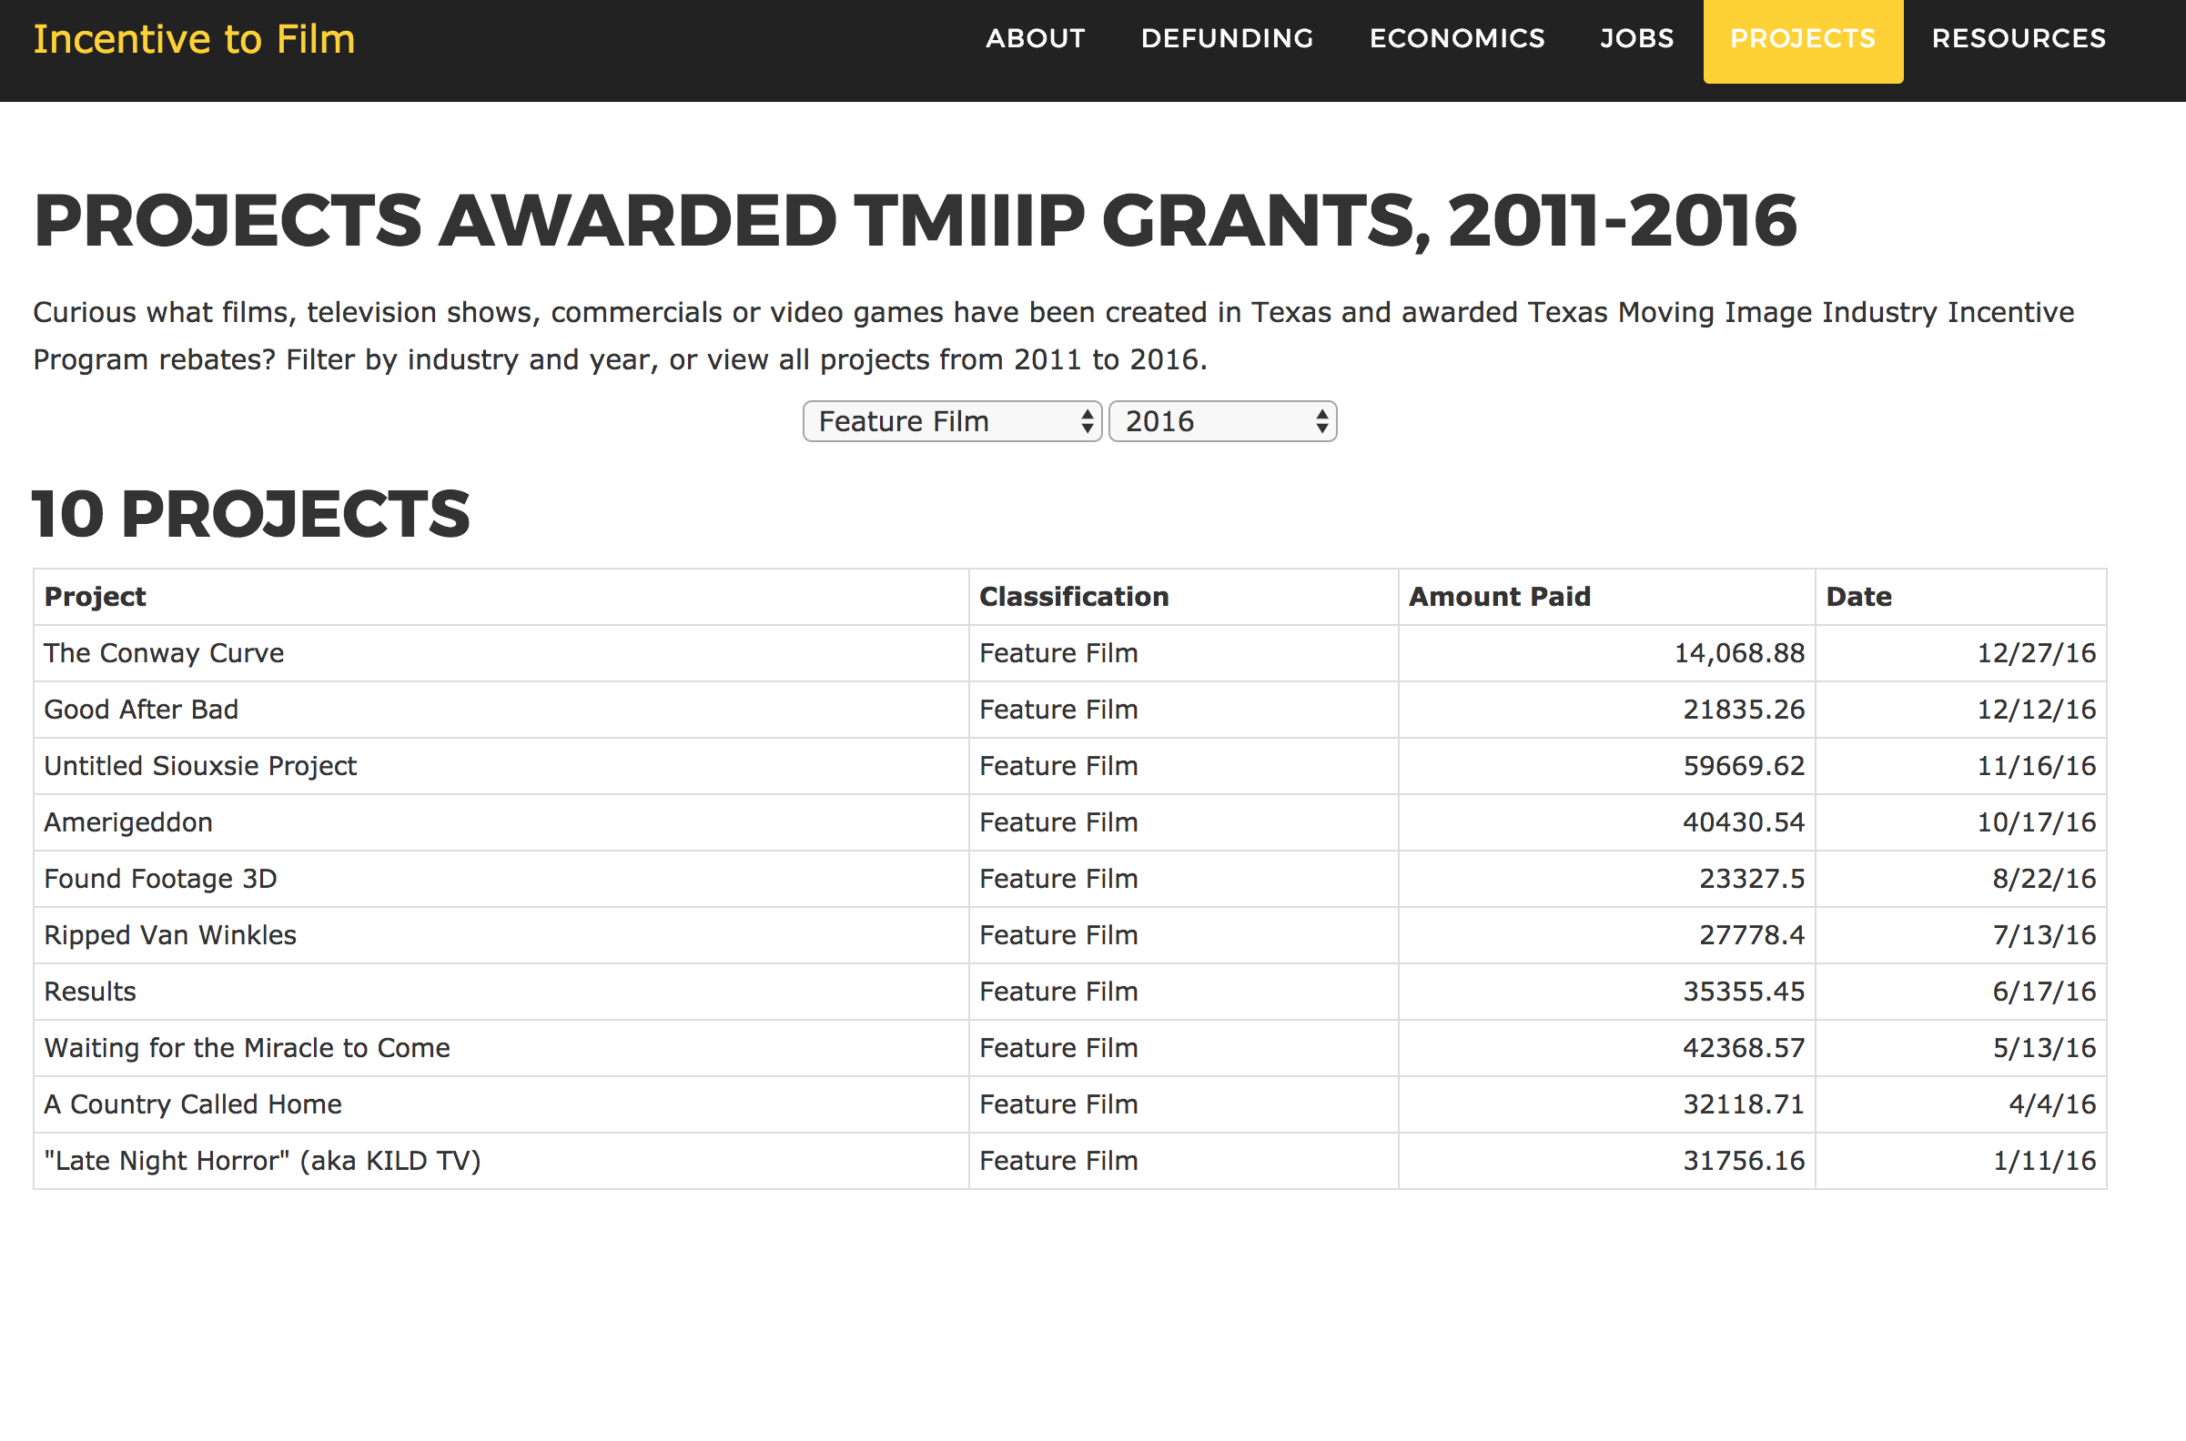Click amount 35355.45 for Results

[x=1744, y=992]
